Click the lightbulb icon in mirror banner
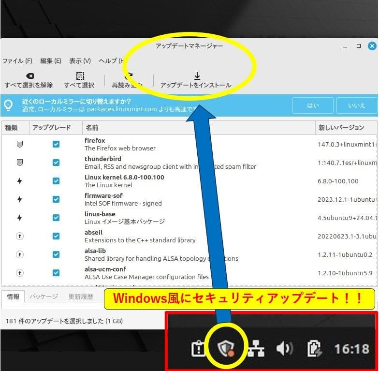379x371 pixels. coord(9,105)
